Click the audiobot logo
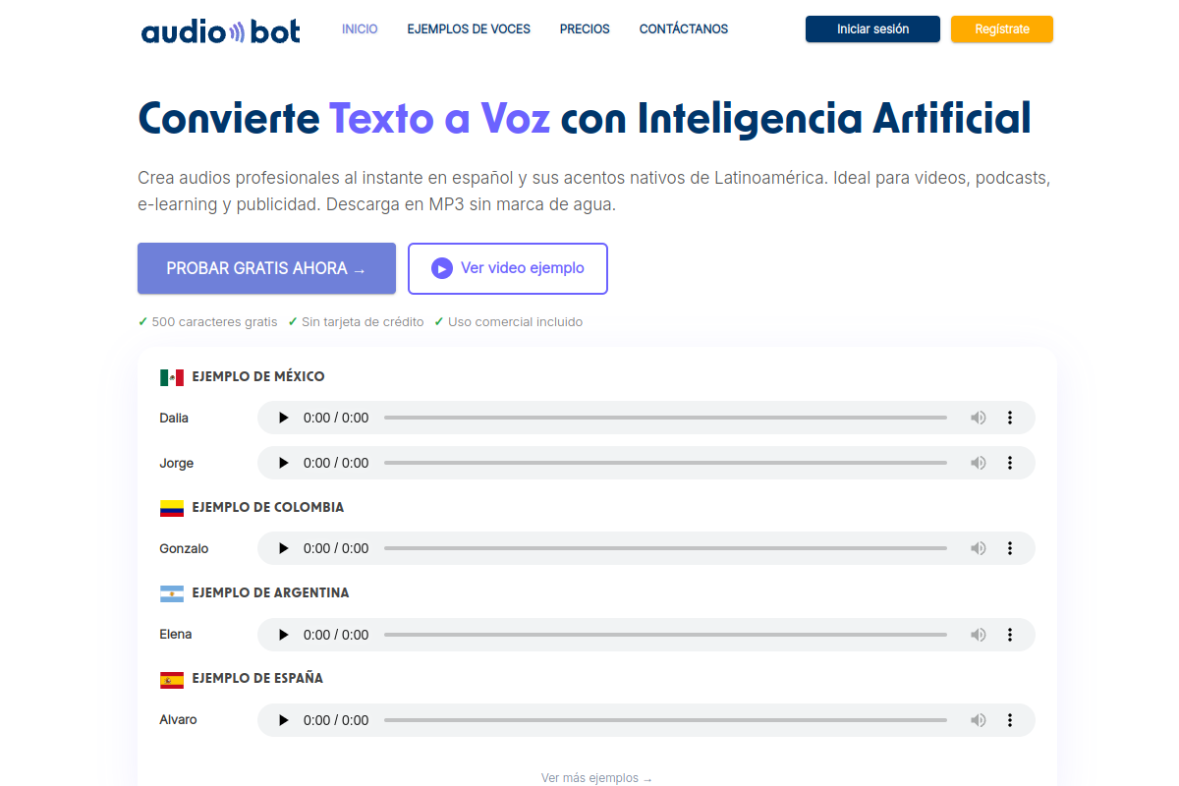Image resolution: width=1179 pixels, height=786 pixels. click(x=220, y=29)
